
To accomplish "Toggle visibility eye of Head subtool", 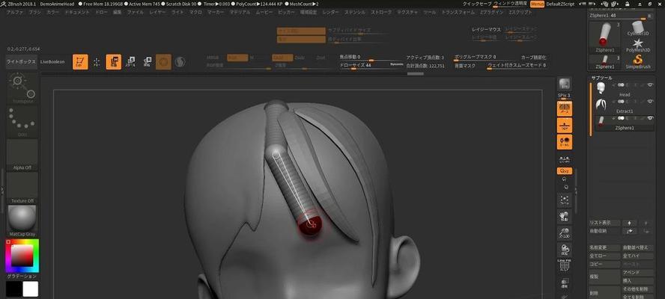I will (x=650, y=84).
